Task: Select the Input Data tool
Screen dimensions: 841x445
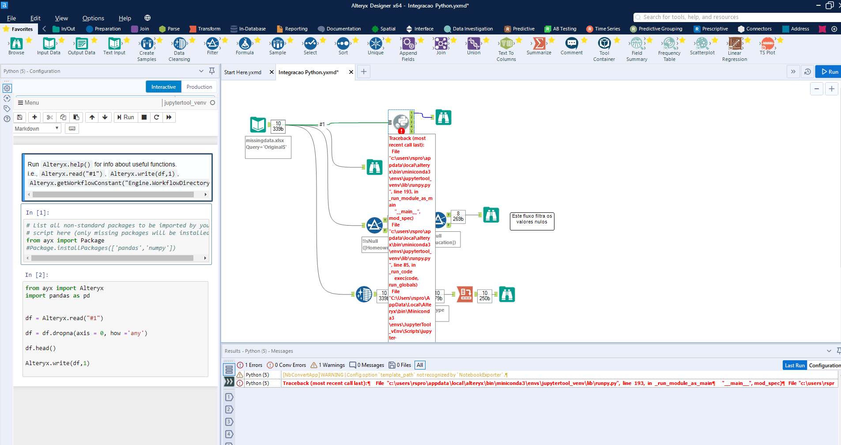Action: click(49, 45)
